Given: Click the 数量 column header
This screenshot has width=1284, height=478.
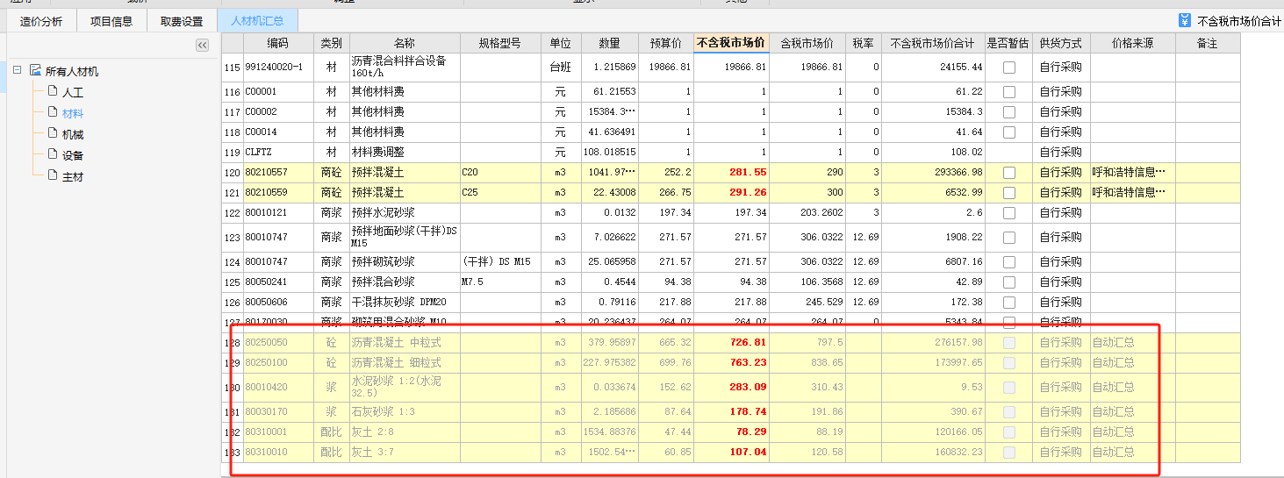Looking at the screenshot, I should 609,43.
